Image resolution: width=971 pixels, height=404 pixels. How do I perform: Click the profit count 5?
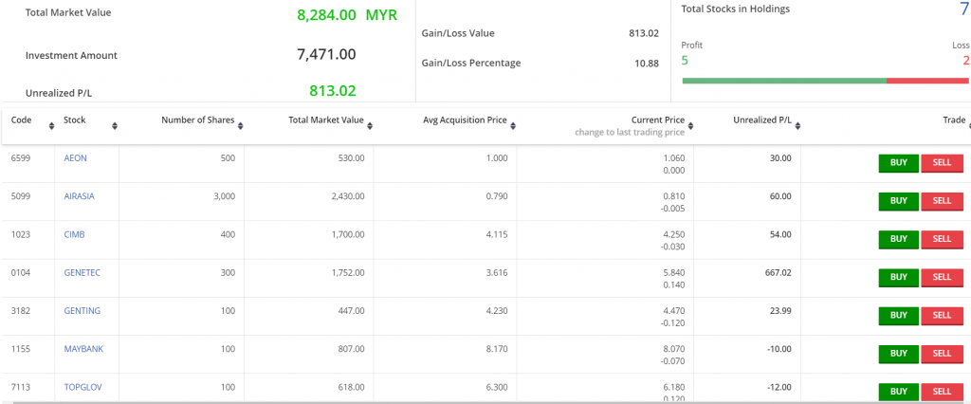point(685,60)
